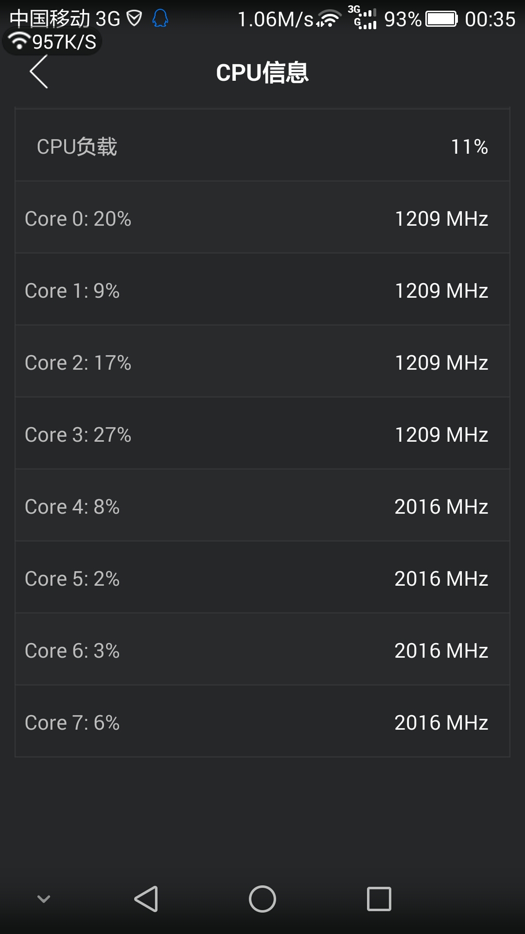Tap the shield icon in status bar
Viewport: 525px width, 934px height.
134,19
